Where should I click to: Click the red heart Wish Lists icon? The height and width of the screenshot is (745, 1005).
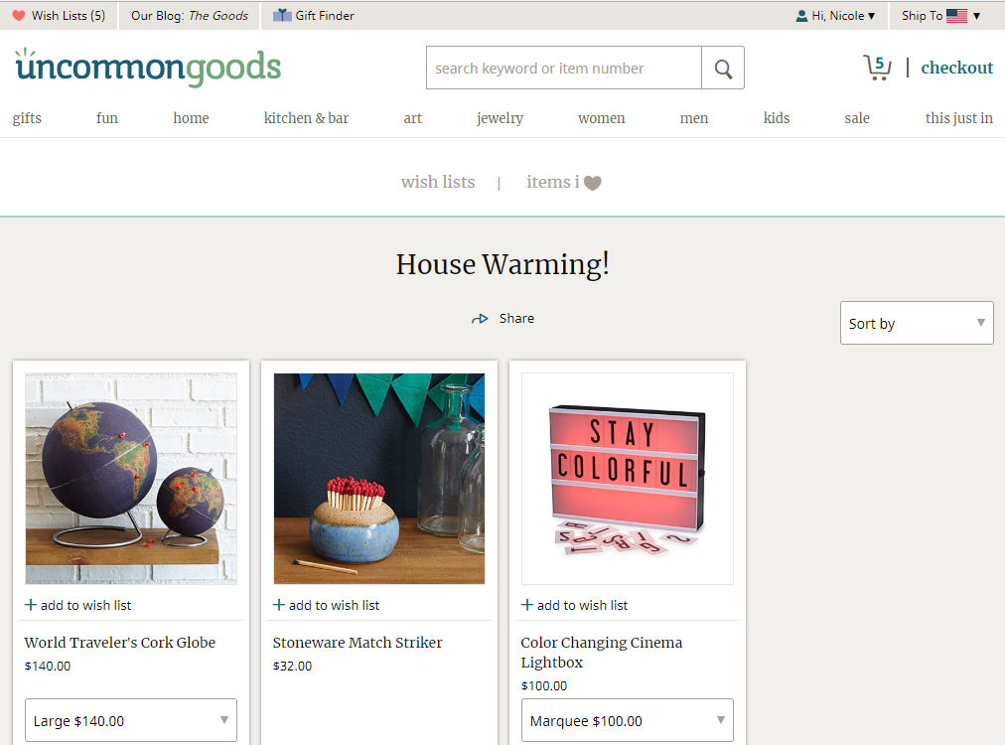[x=19, y=15]
